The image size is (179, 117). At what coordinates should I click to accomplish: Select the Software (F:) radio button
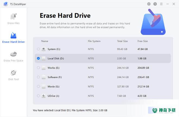pos(38,77)
